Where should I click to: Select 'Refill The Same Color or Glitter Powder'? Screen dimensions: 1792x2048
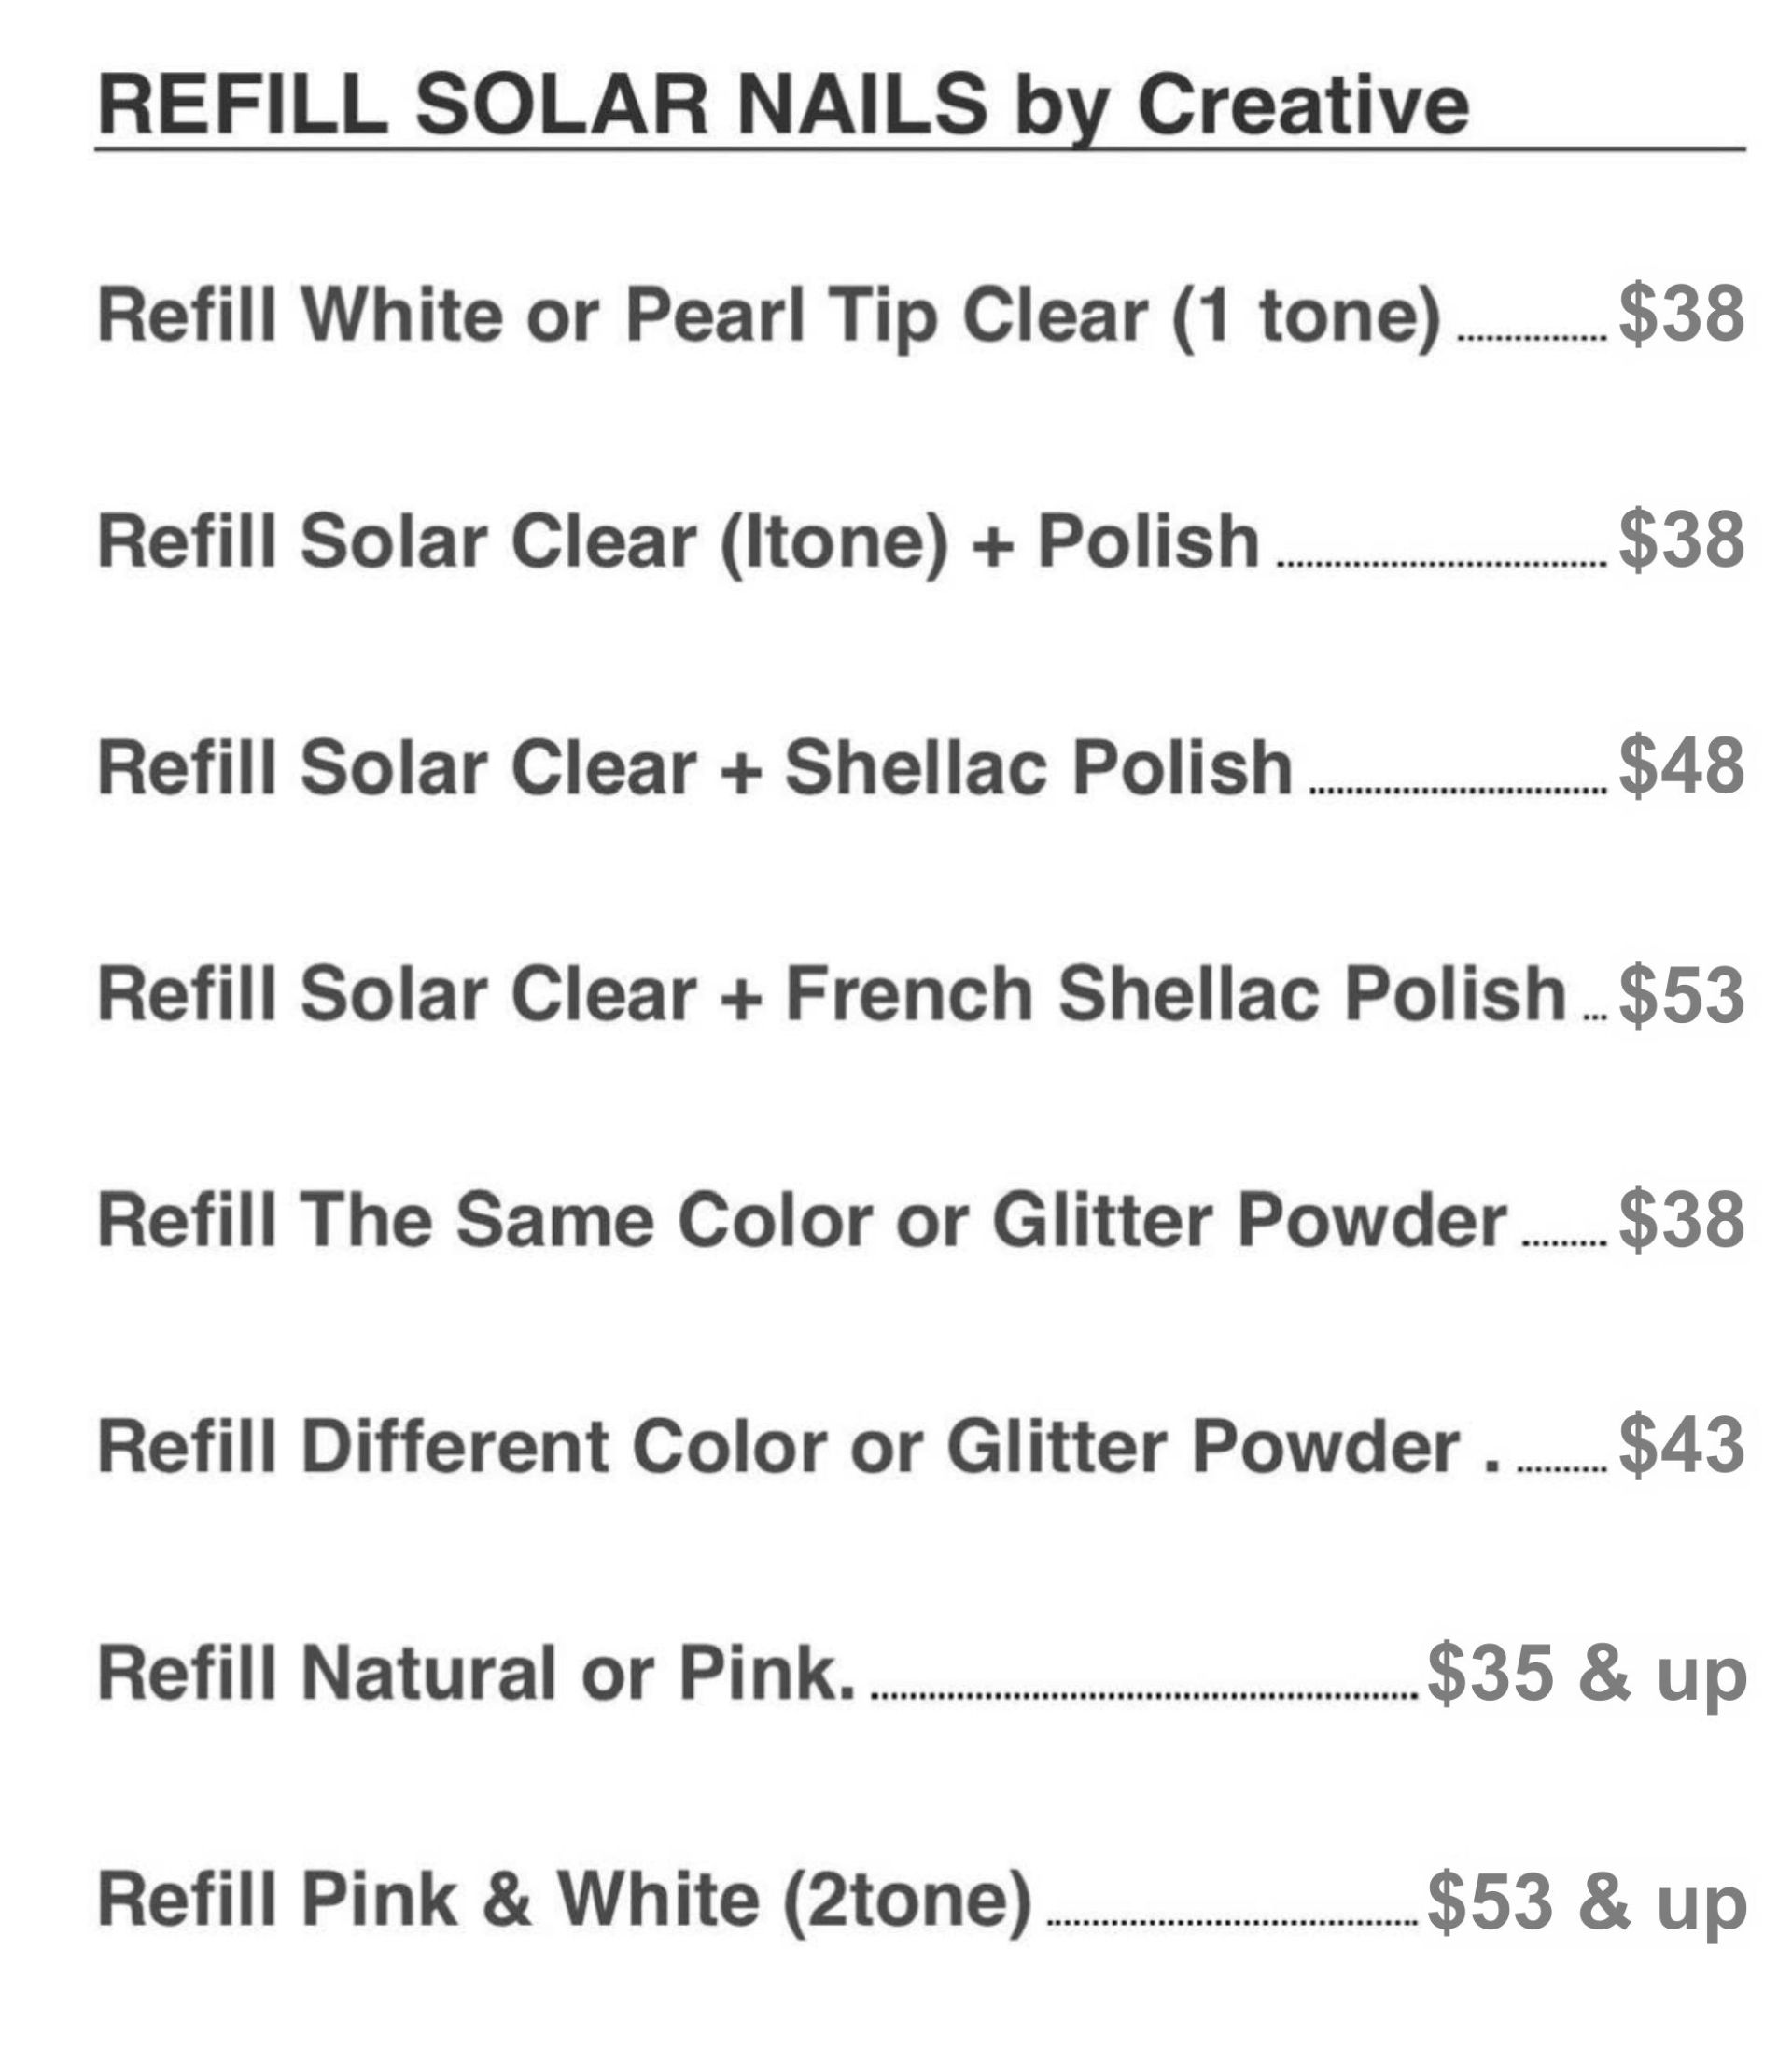coord(802,1221)
